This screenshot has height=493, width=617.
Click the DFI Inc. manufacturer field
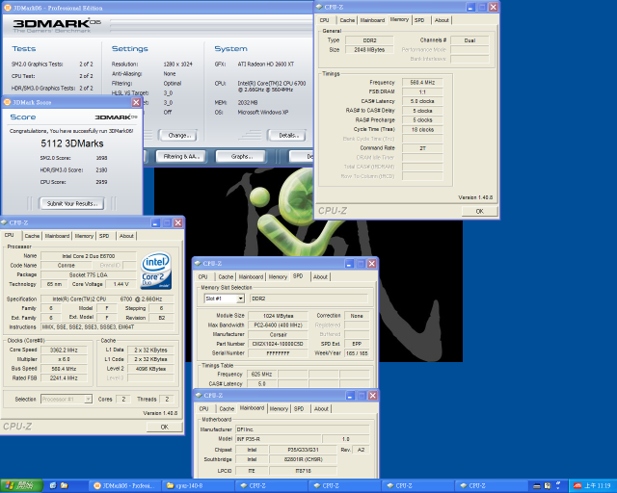click(x=302, y=429)
